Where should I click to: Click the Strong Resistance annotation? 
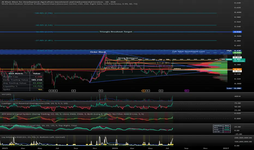[128, 58]
